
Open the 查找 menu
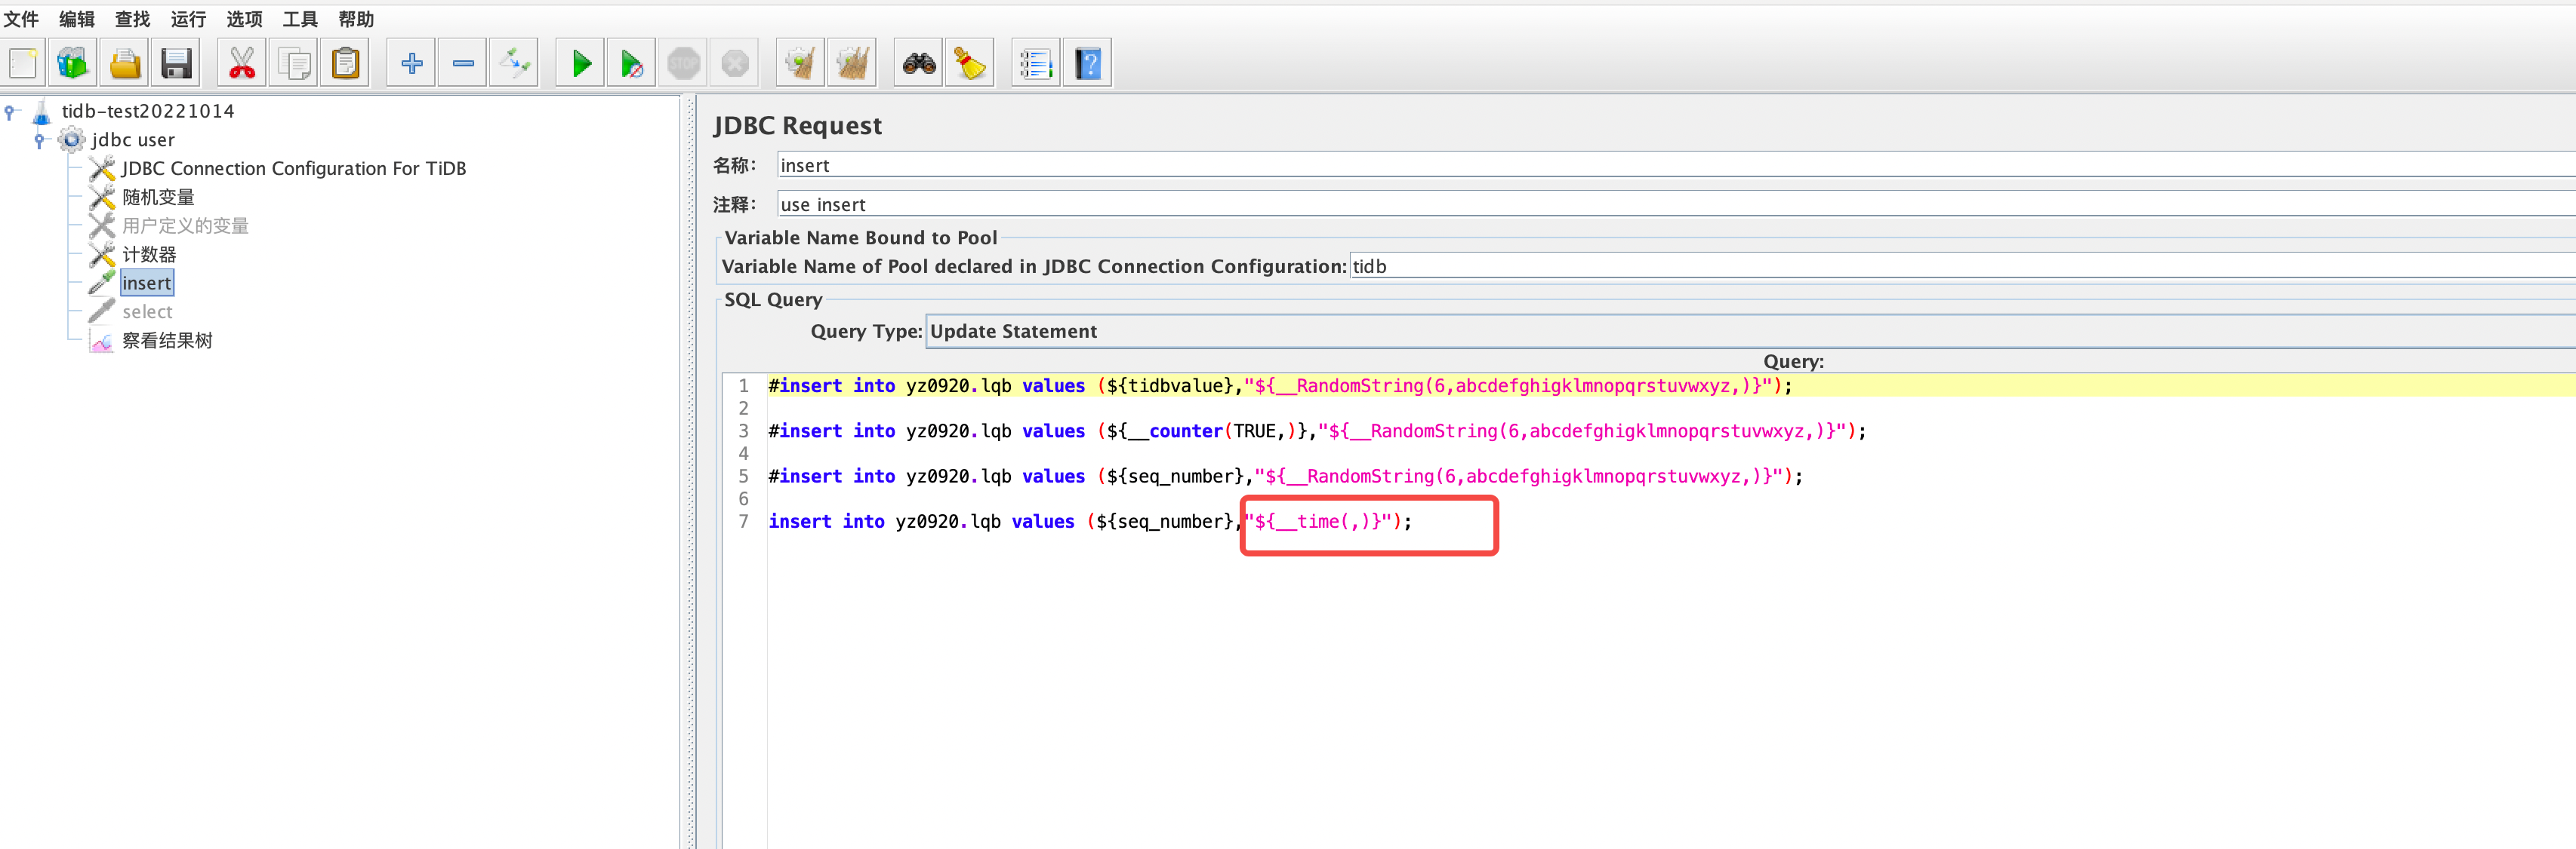point(133,19)
